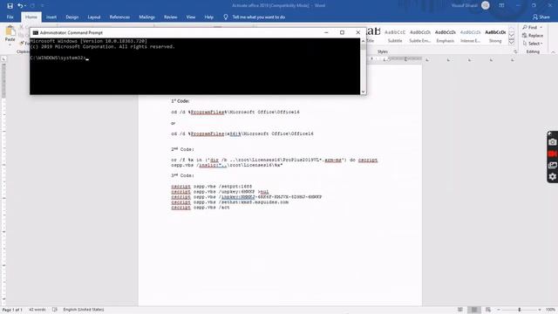Collapse the ribbon with the chevron
558x314 pixels.
[553, 52]
